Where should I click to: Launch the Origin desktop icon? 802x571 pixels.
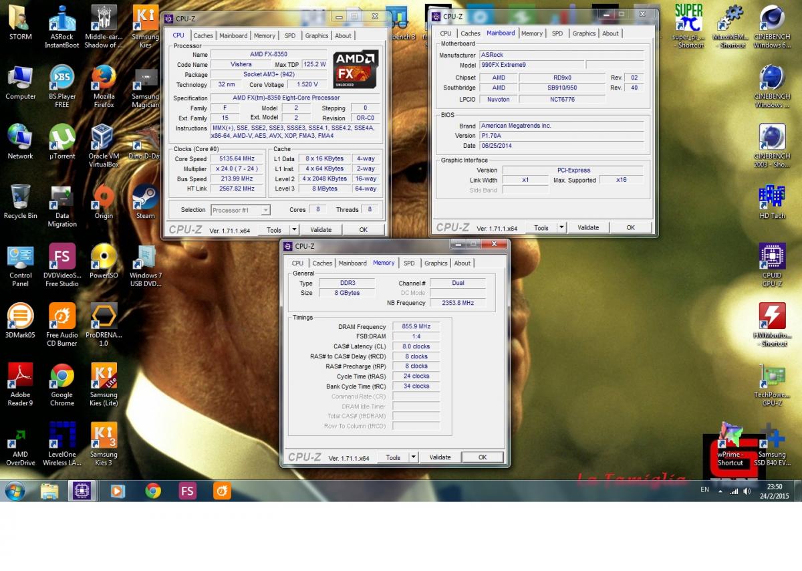coord(104,201)
